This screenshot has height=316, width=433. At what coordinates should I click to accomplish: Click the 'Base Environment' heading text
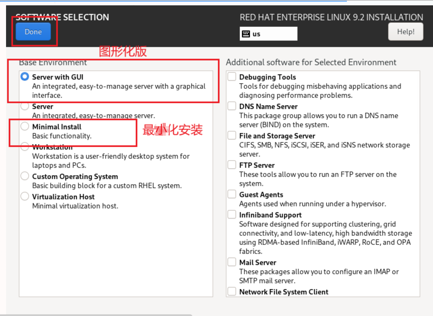click(53, 62)
